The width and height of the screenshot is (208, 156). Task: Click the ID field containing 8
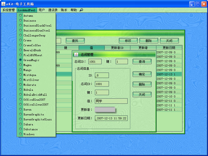[x=102, y=75]
